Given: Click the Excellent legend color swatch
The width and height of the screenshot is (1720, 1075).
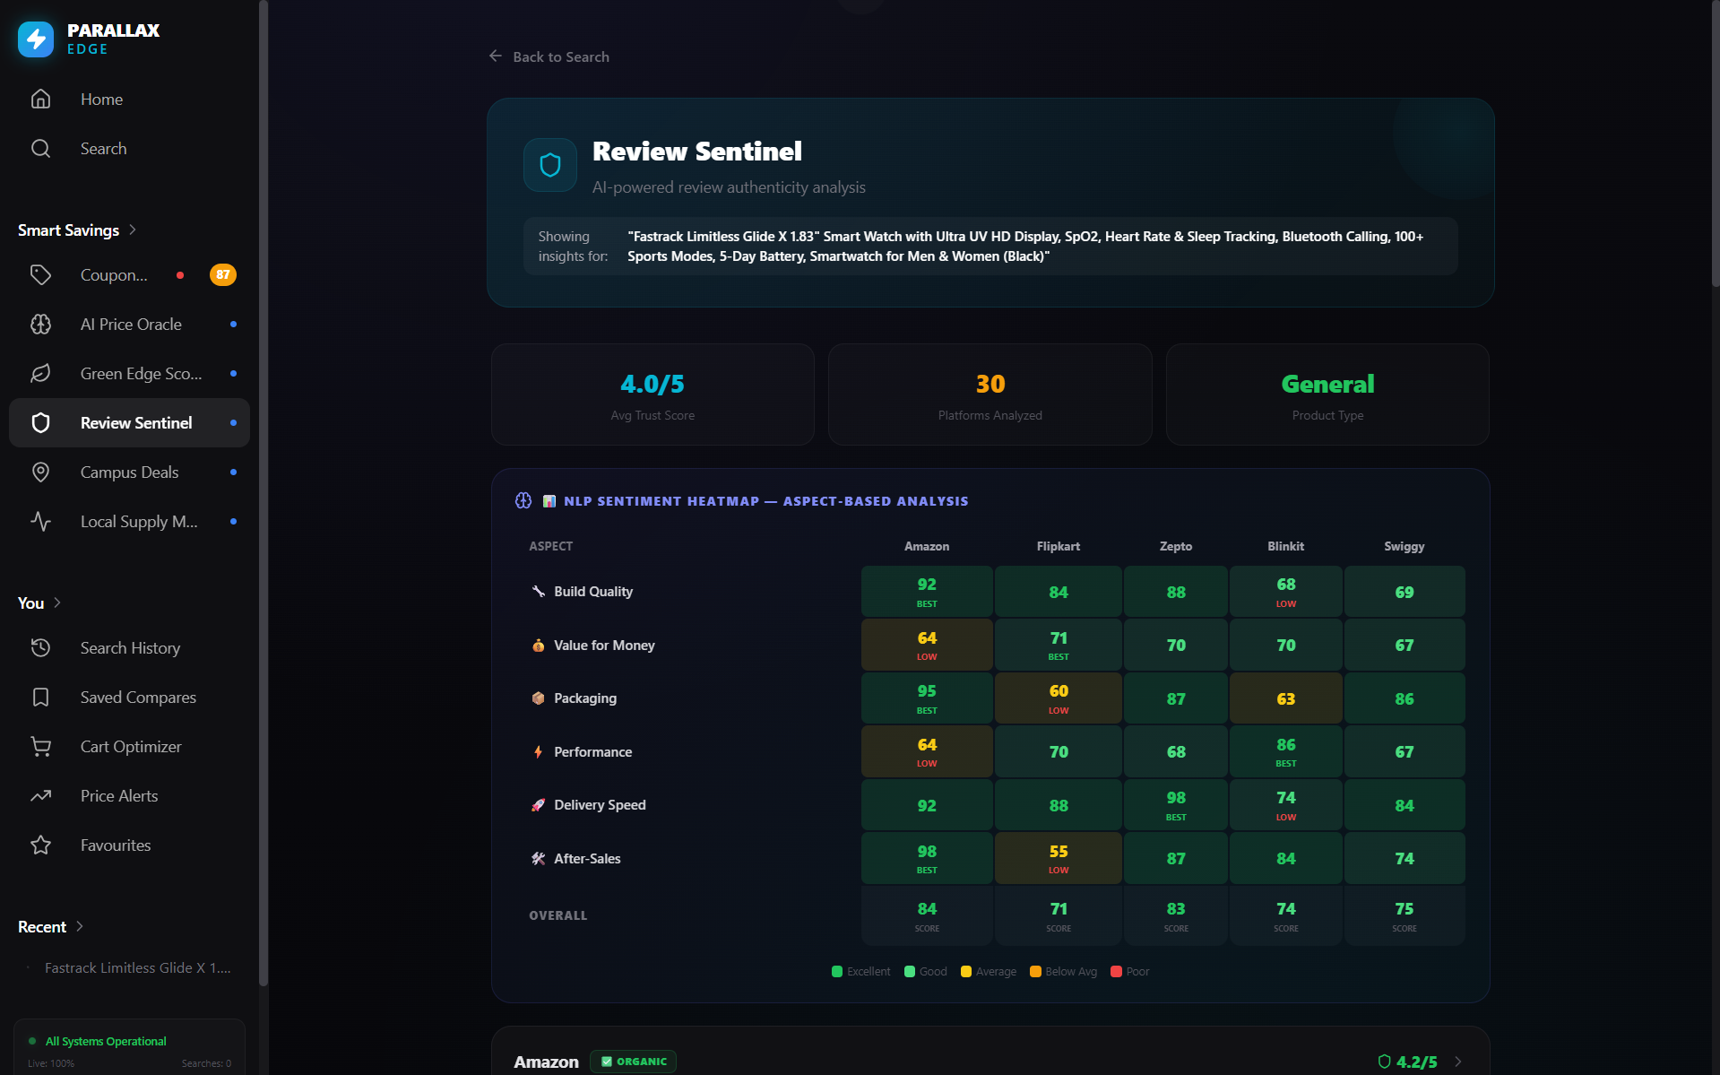Looking at the screenshot, I should pos(837,971).
